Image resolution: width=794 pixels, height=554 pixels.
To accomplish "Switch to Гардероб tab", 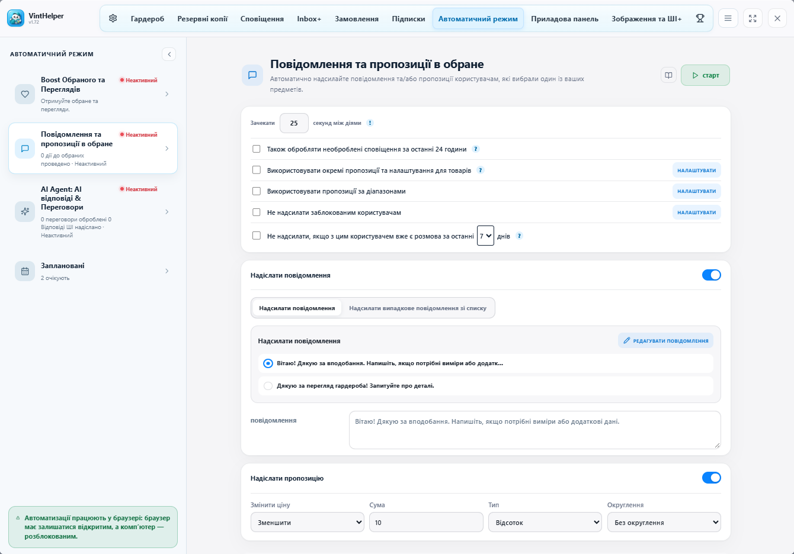I will 148,19.
